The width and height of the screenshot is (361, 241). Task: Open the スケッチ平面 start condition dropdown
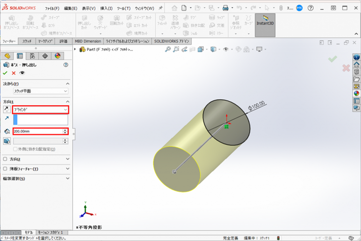click(40, 91)
